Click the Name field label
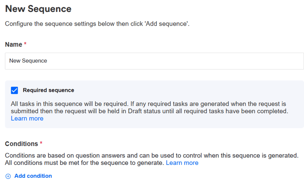Viewport: 304px width, 195px height. [x=13, y=45]
